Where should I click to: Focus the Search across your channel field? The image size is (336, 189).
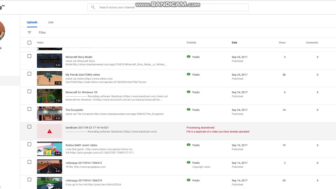coord(168,7)
